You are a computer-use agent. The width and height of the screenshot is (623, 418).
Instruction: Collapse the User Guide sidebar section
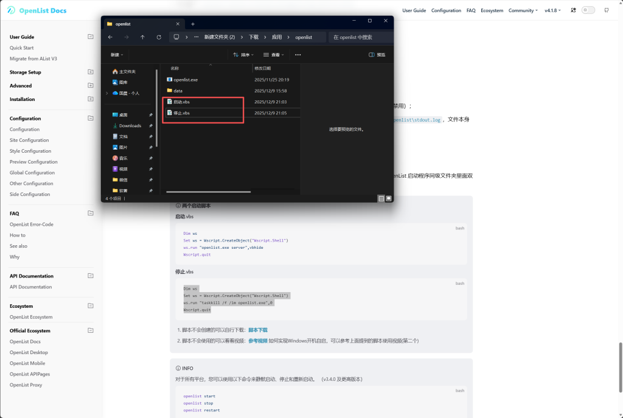click(x=91, y=37)
